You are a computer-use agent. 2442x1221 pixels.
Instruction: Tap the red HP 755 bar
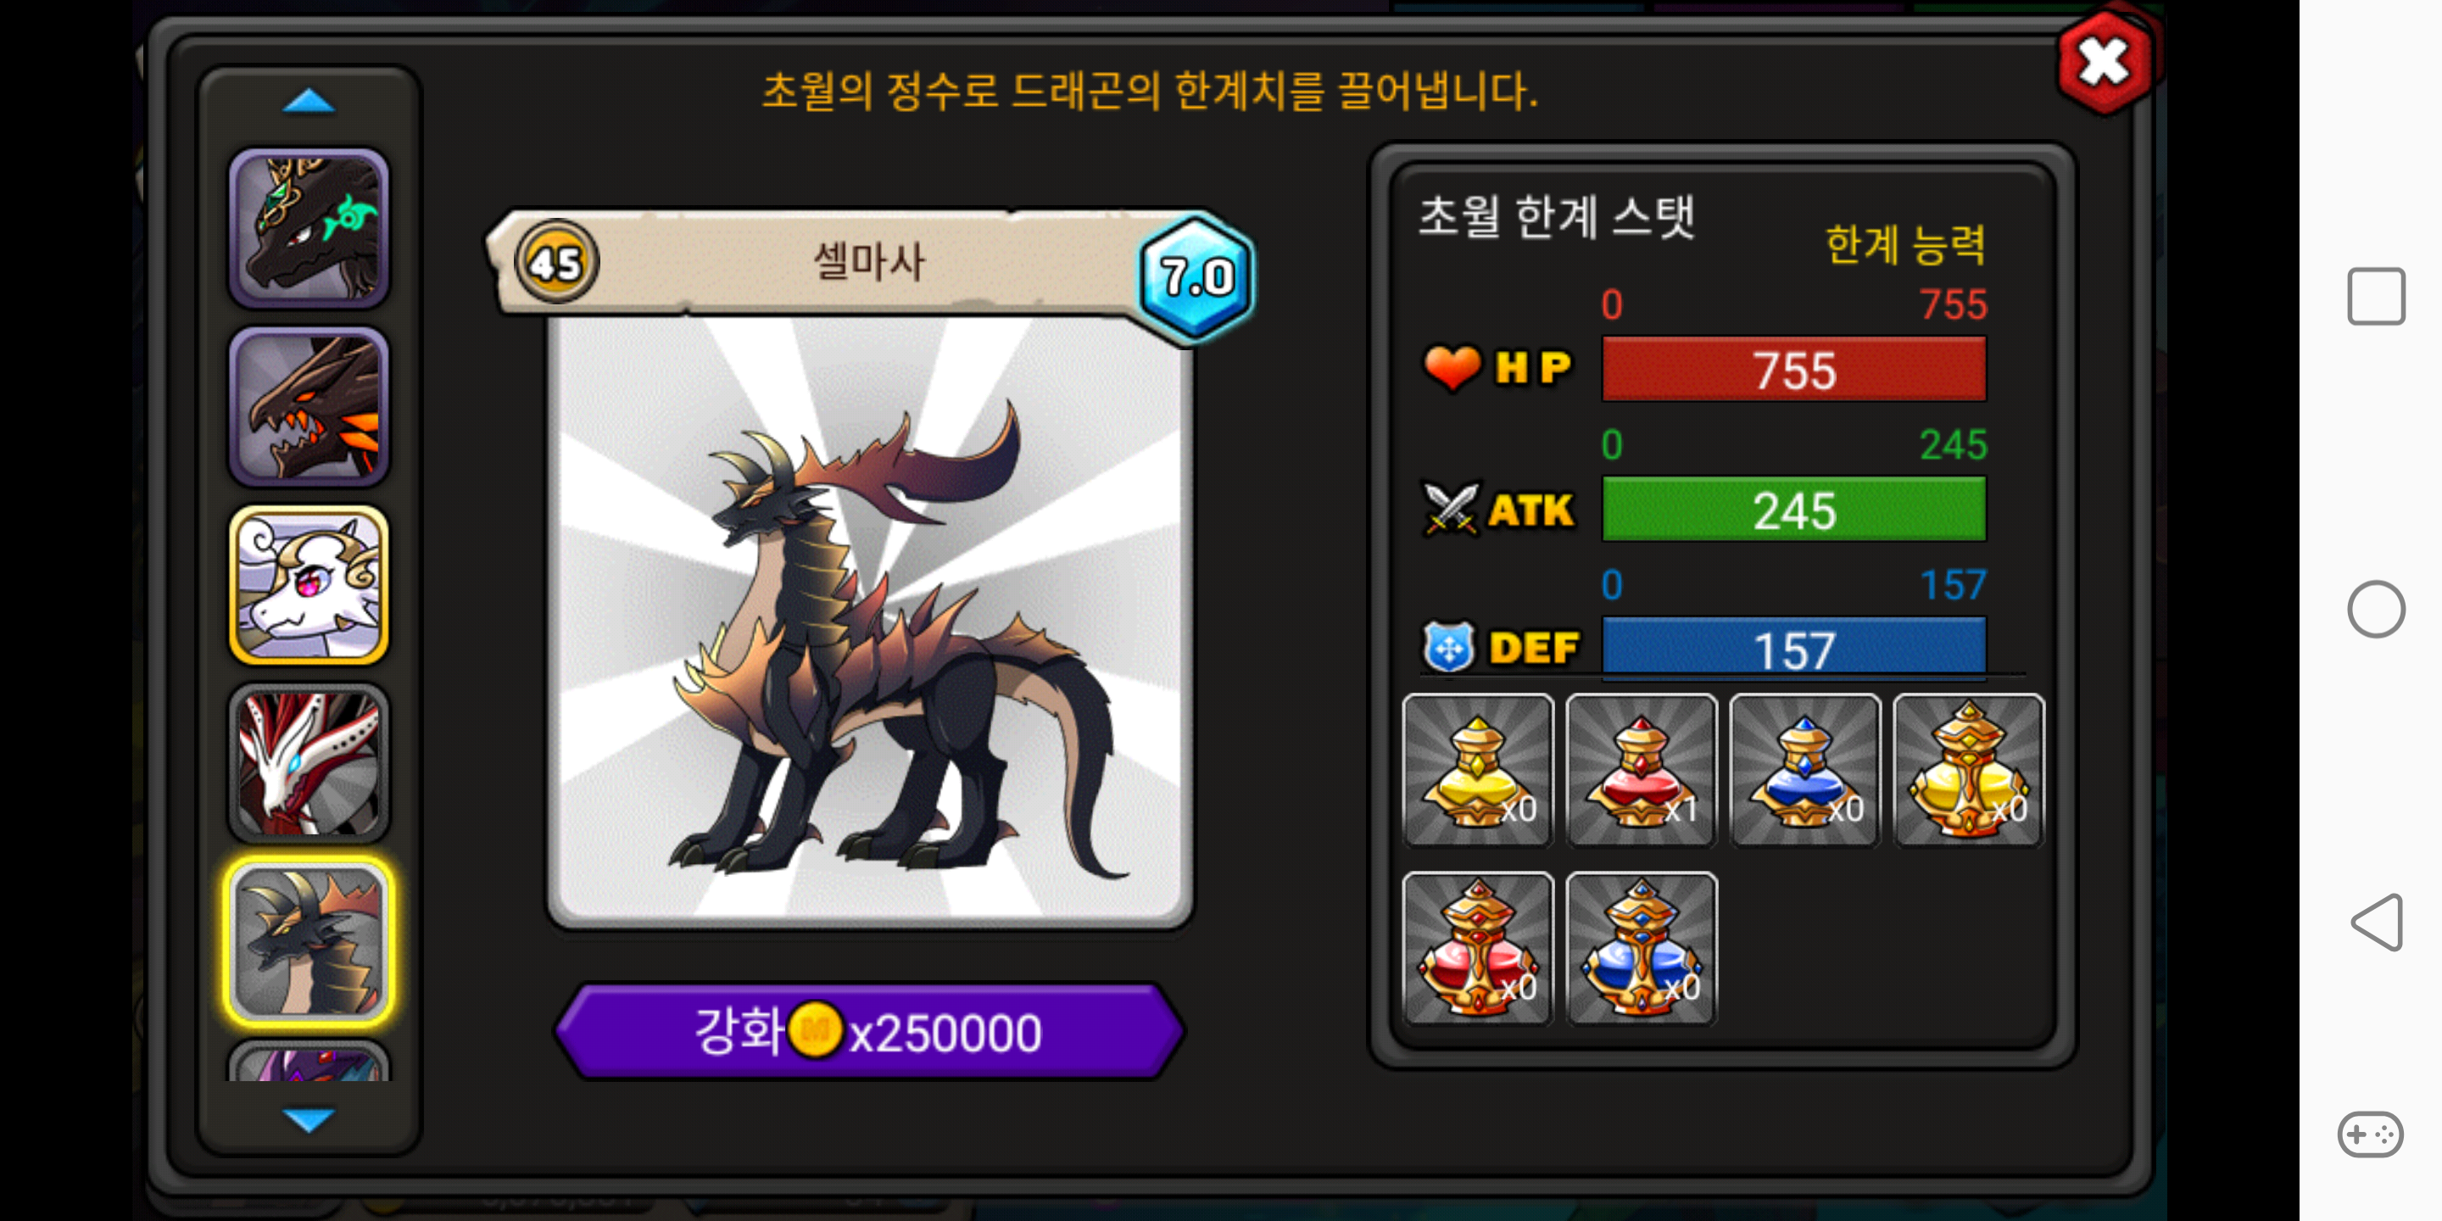[x=1793, y=370]
